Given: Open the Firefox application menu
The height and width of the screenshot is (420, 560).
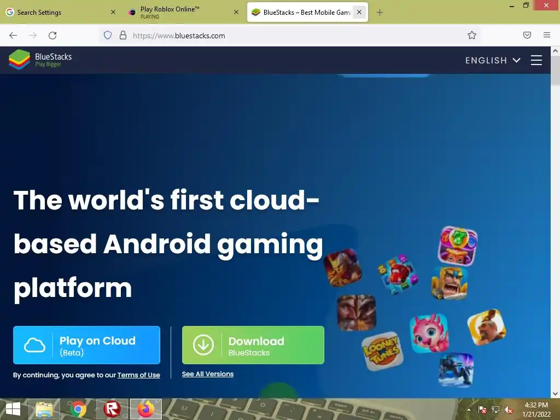Looking at the screenshot, I should pyautogui.click(x=547, y=35).
